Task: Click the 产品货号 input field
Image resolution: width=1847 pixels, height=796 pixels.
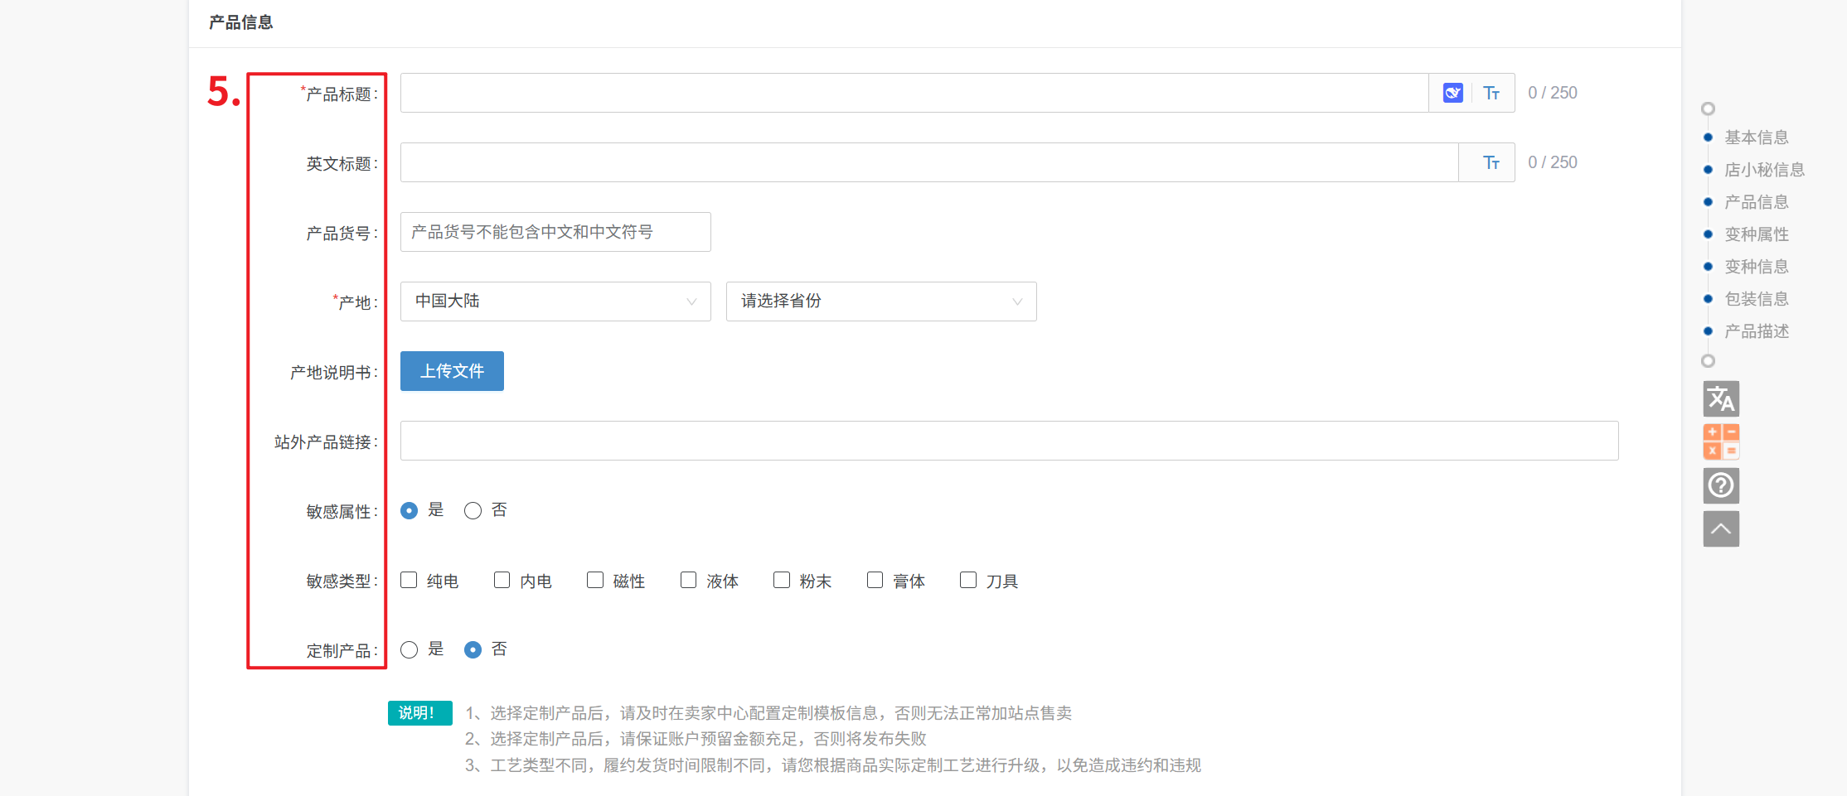Action: (555, 232)
